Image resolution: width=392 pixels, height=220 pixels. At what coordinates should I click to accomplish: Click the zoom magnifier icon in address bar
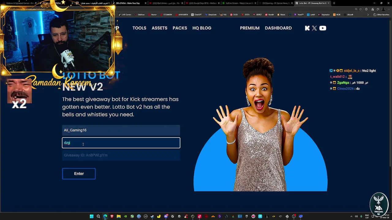pyautogui.click(x=356, y=9)
